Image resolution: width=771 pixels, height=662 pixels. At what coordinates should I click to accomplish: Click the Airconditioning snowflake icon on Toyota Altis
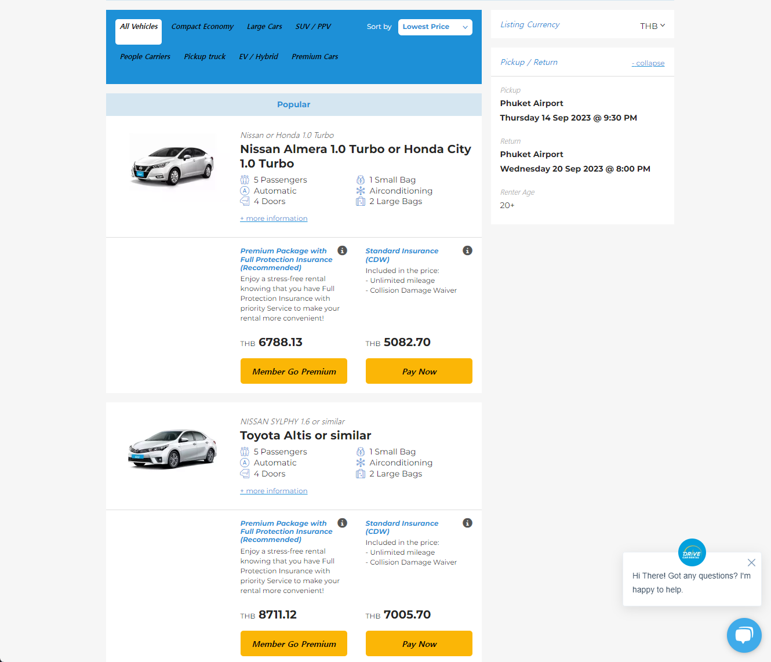(361, 463)
